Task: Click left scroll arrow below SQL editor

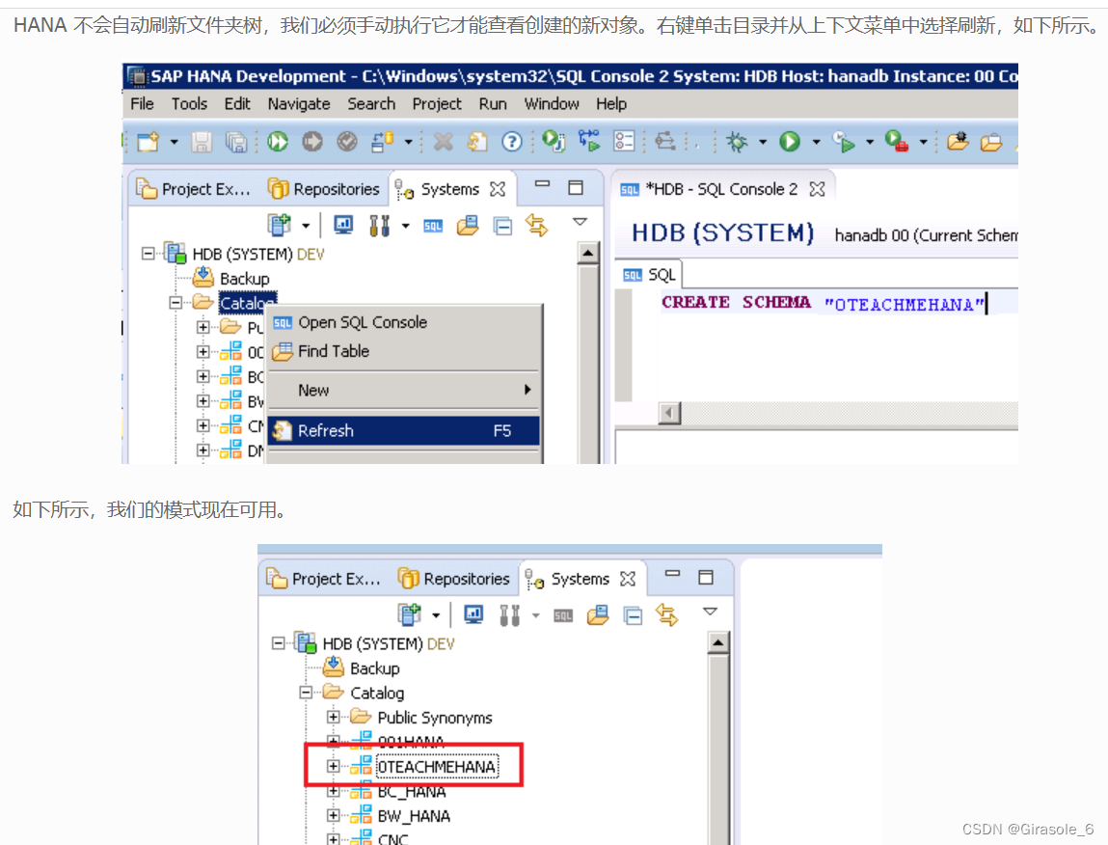Action: (668, 413)
